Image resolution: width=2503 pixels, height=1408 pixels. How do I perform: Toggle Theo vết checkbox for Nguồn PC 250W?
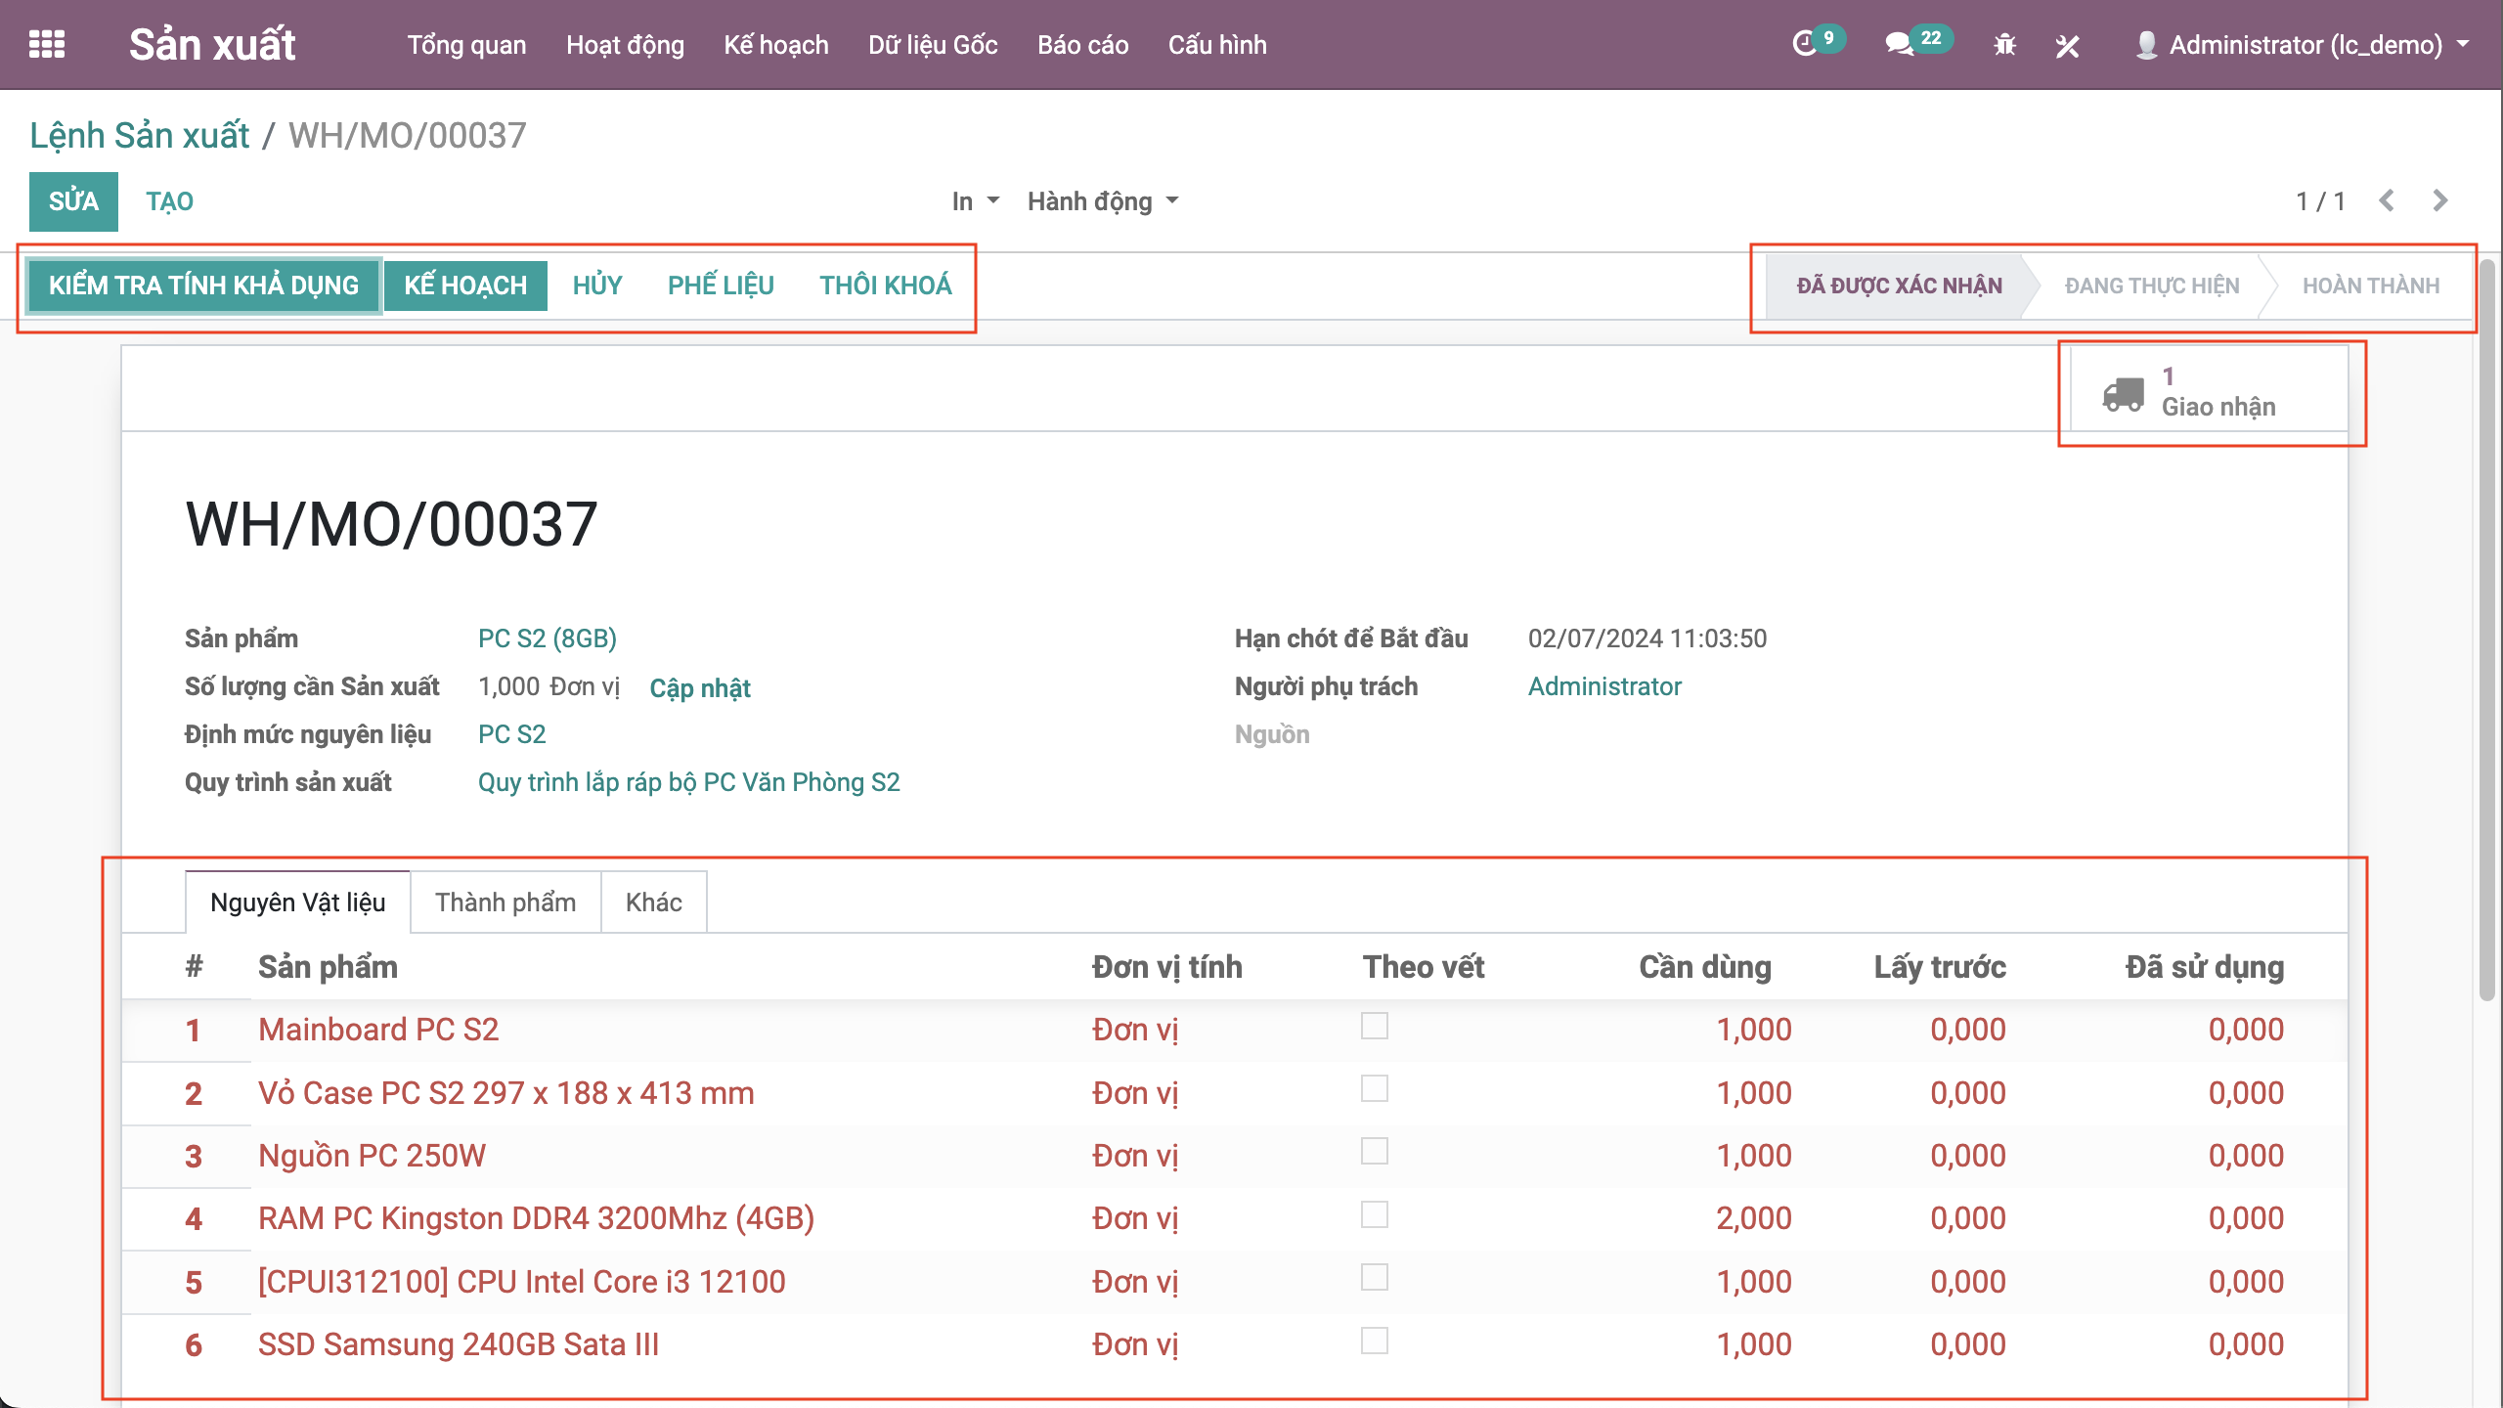(x=1374, y=1152)
